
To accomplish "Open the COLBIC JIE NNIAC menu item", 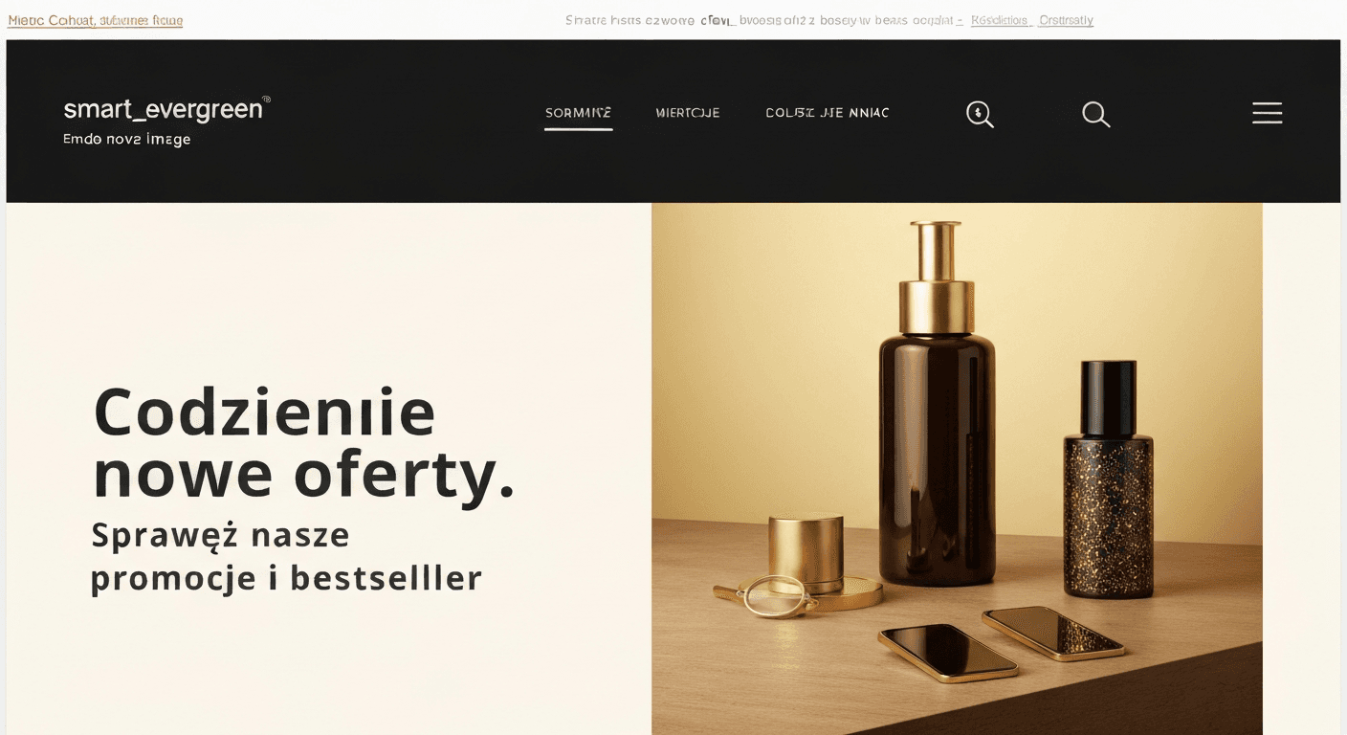I will (x=828, y=113).
